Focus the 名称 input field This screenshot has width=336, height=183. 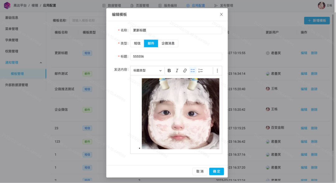[x=176, y=30]
